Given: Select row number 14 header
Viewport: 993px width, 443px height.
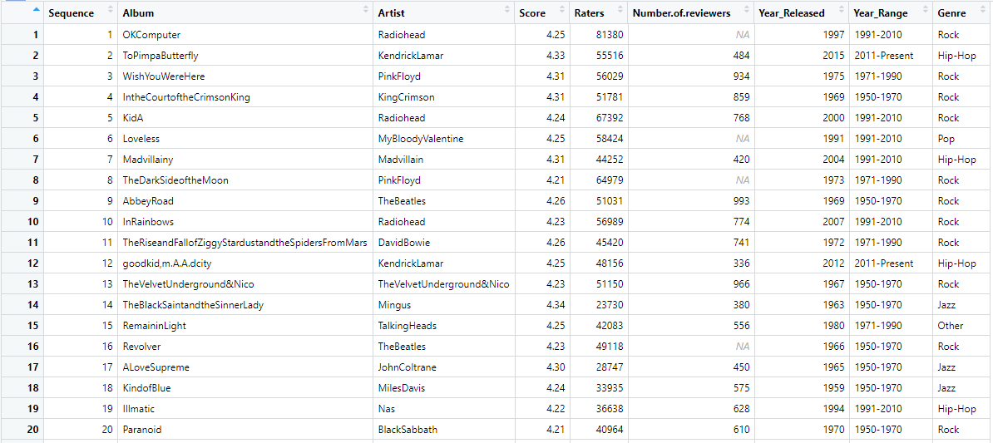Looking at the screenshot, I should tap(22, 305).
